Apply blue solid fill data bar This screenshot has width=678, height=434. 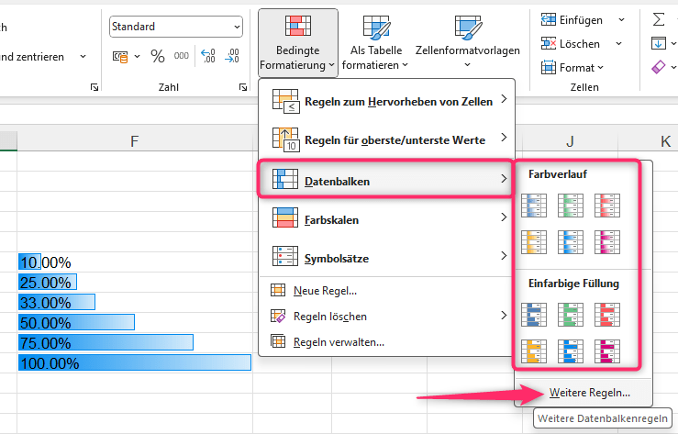tap(534, 315)
